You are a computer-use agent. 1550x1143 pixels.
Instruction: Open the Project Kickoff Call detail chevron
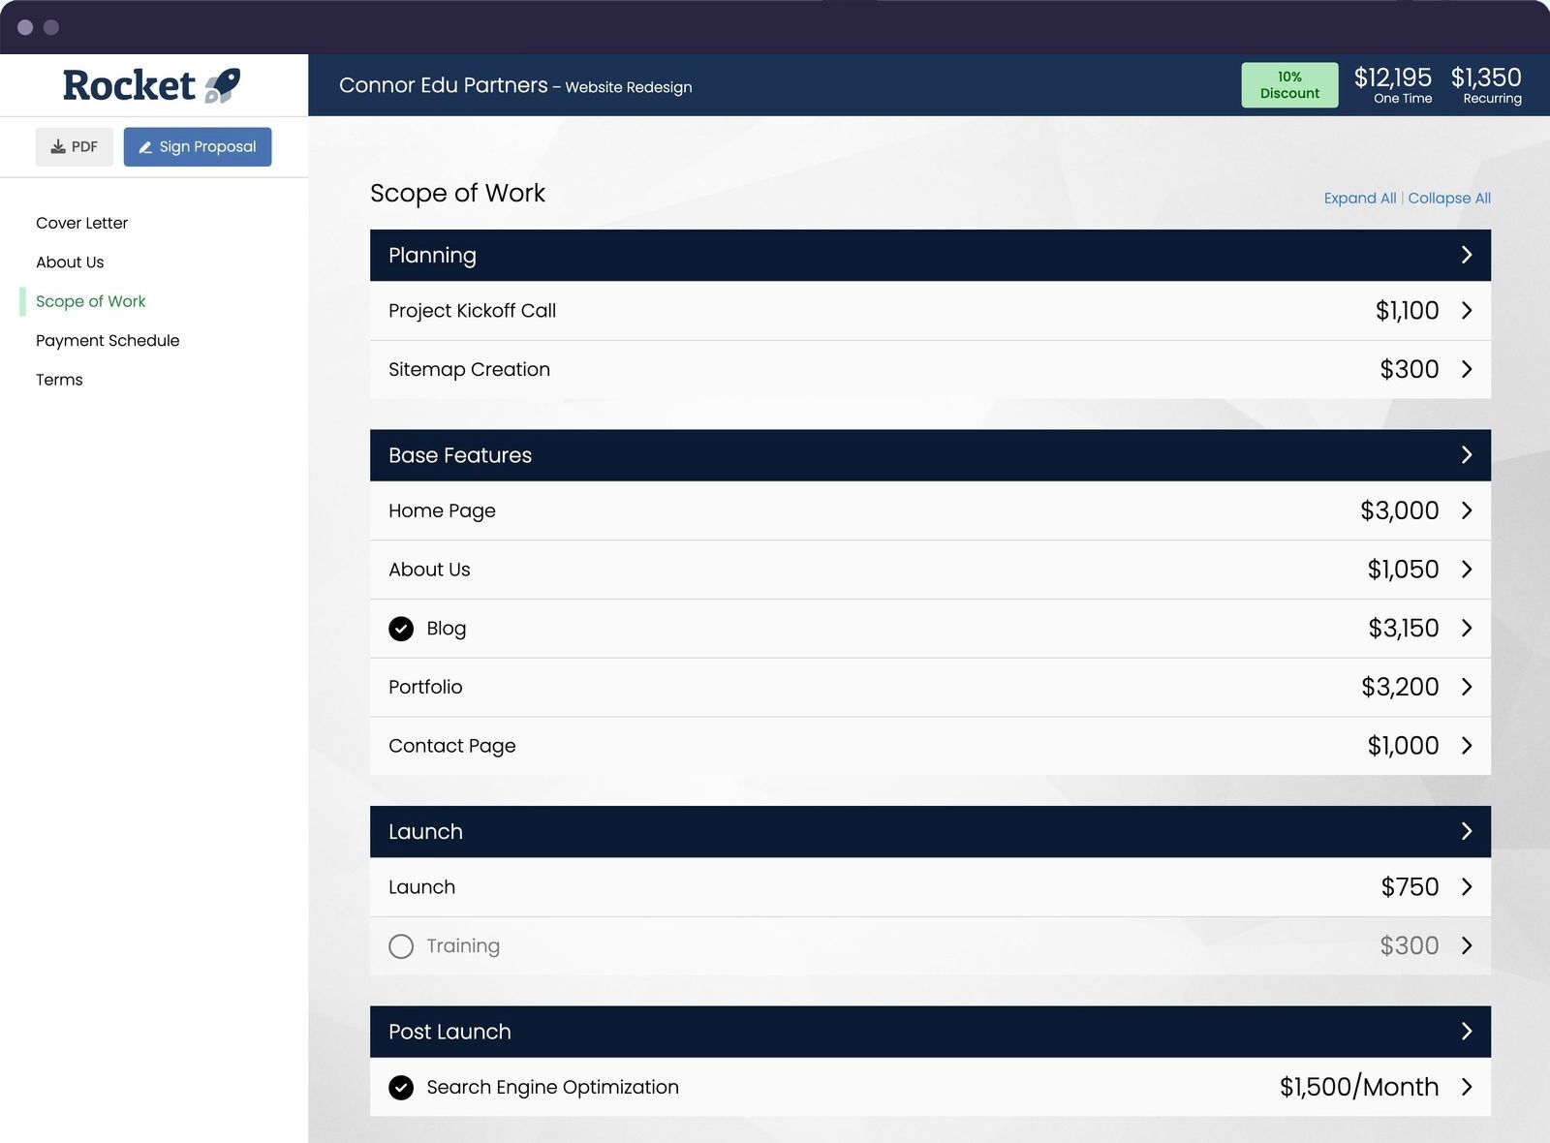tap(1466, 311)
